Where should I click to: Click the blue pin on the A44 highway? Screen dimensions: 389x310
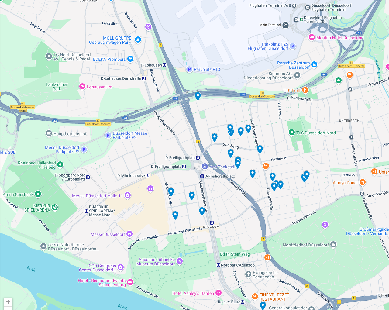[198, 96]
